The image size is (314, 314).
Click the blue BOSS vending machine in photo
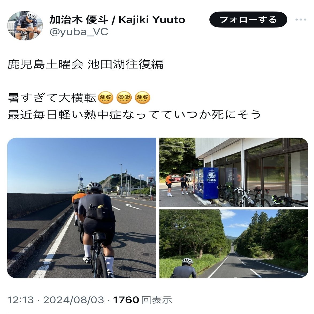click(211, 183)
